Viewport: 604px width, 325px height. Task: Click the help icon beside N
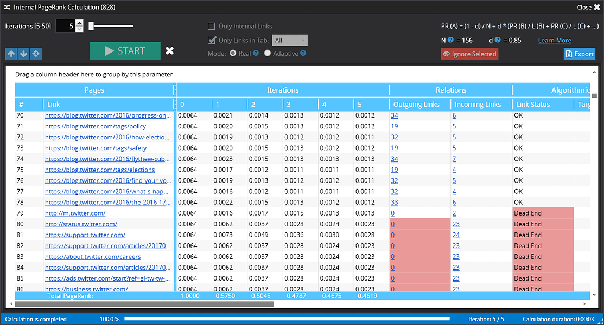click(452, 40)
